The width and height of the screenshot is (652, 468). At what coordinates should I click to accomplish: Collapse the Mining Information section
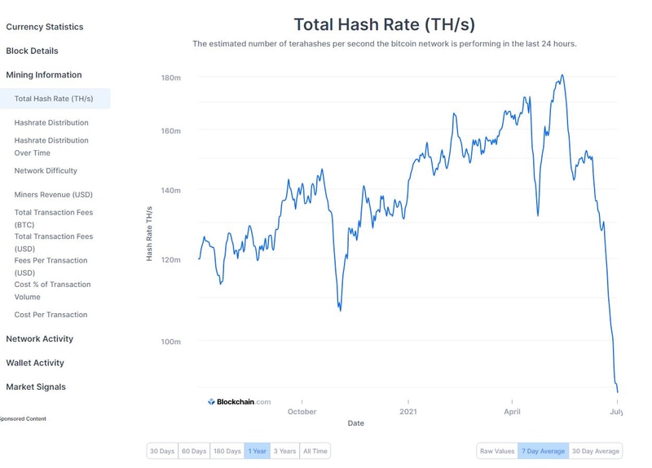click(x=44, y=75)
